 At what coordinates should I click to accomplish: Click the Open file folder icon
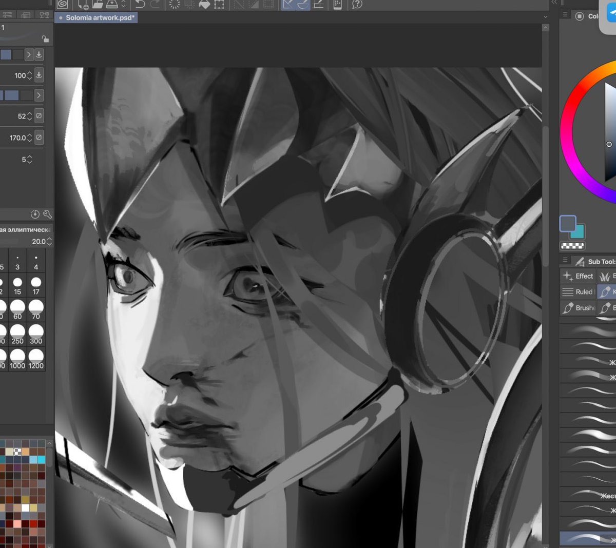(x=98, y=4)
